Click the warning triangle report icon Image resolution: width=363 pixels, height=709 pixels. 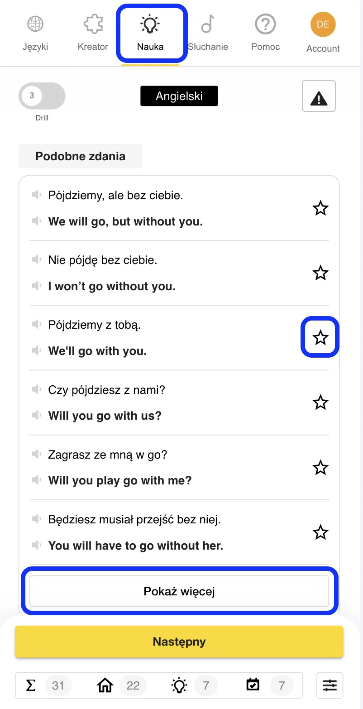pos(319,96)
